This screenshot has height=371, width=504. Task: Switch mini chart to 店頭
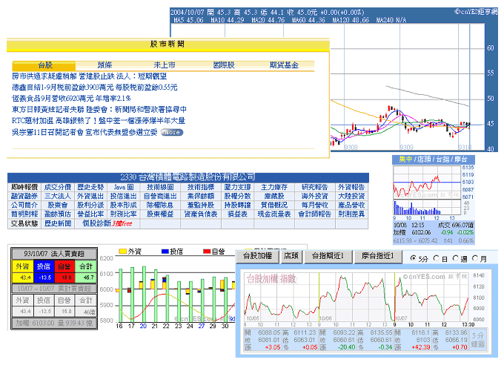tap(424, 160)
